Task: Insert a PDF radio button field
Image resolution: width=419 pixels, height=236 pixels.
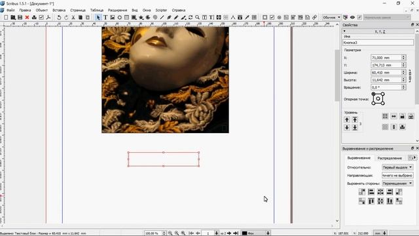Action: coord(280,18)
